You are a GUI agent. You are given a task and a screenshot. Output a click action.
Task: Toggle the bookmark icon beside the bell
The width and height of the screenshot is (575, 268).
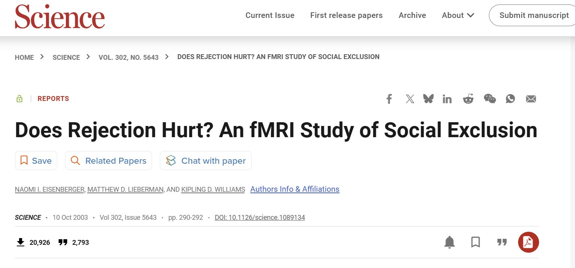[x=475, y=242]
